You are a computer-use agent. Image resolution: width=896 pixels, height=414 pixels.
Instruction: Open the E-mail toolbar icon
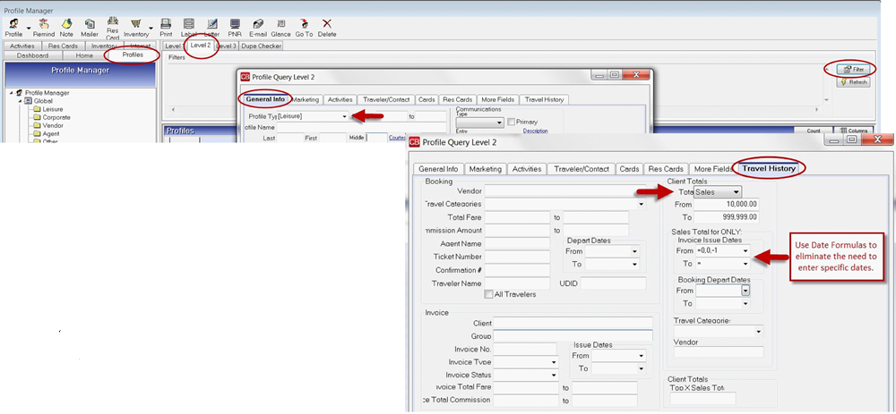point(258,24)
